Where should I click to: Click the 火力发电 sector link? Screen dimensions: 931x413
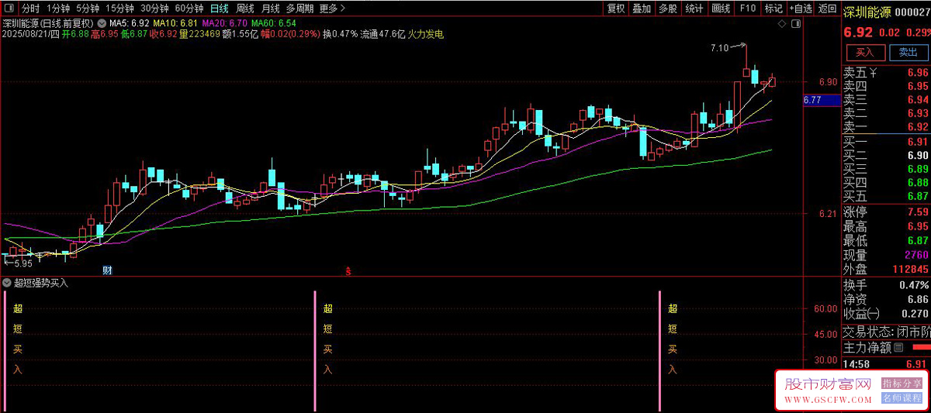tap(425, 34)
